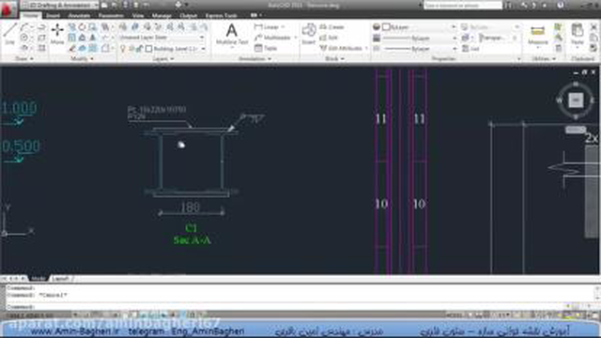Click the Quick Access open file icon
Screen dimensions: 601x338
pyautogui.click(x=115, y=6)
